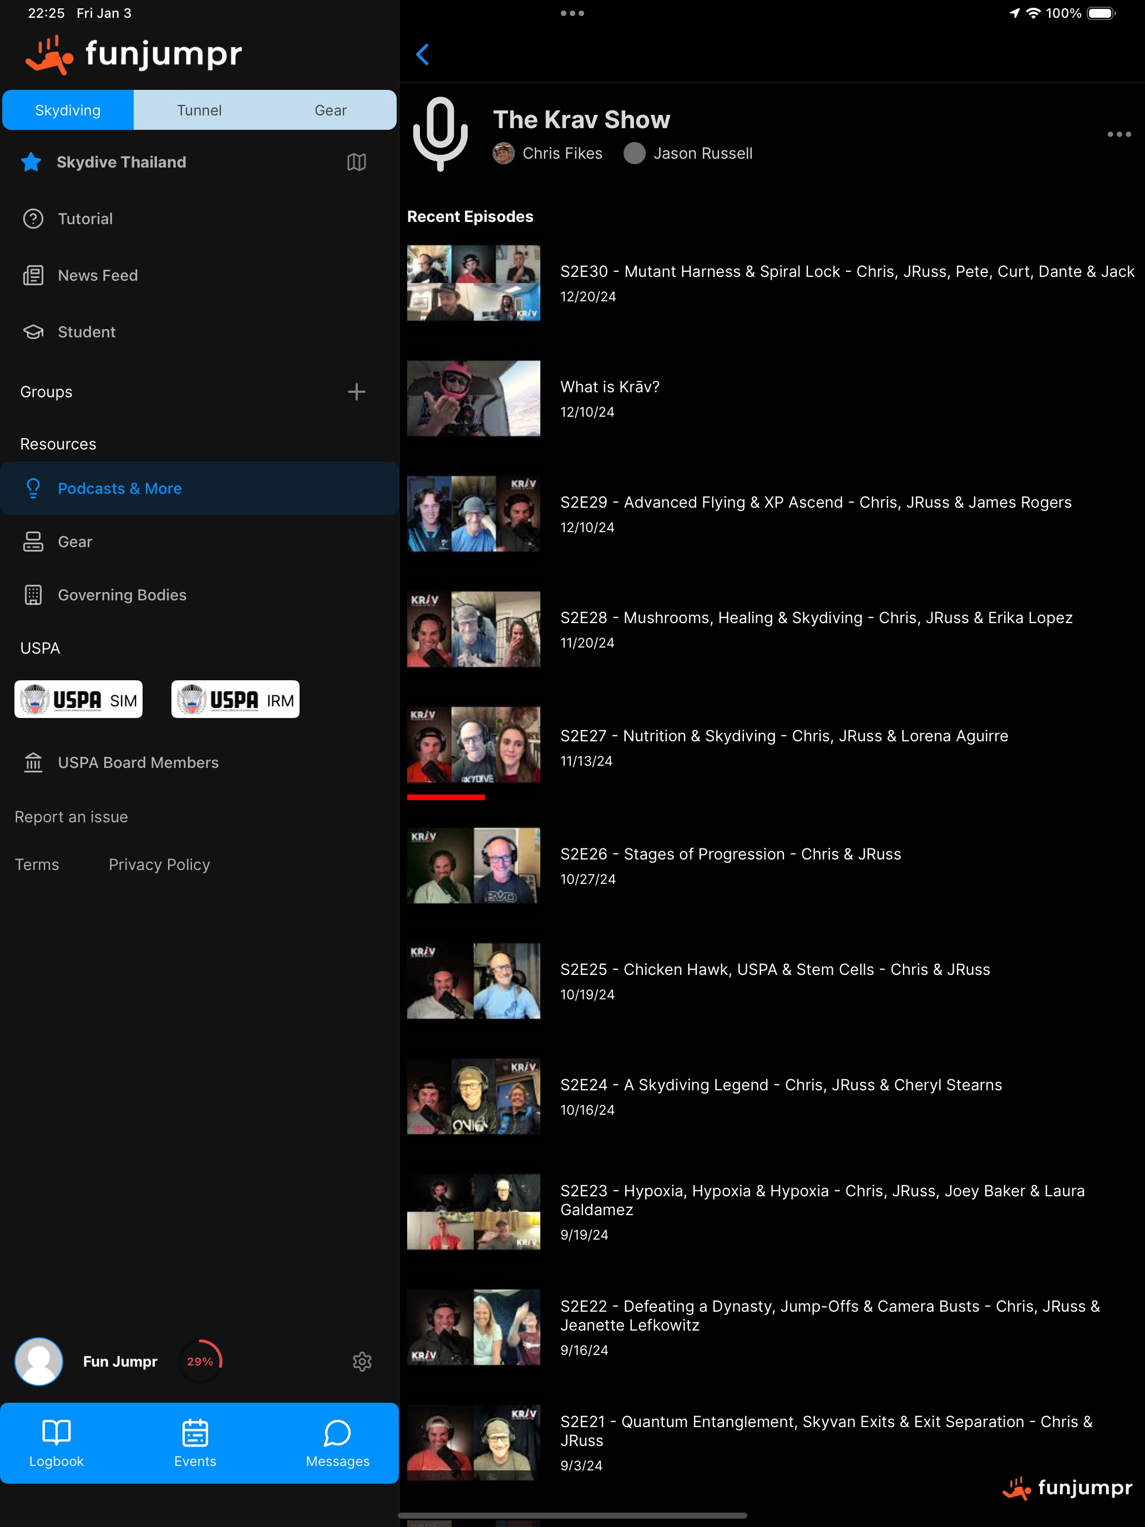Switch to the Tunnel segment
Screen dimensions: 1145x1527
[x=199, y=110]
